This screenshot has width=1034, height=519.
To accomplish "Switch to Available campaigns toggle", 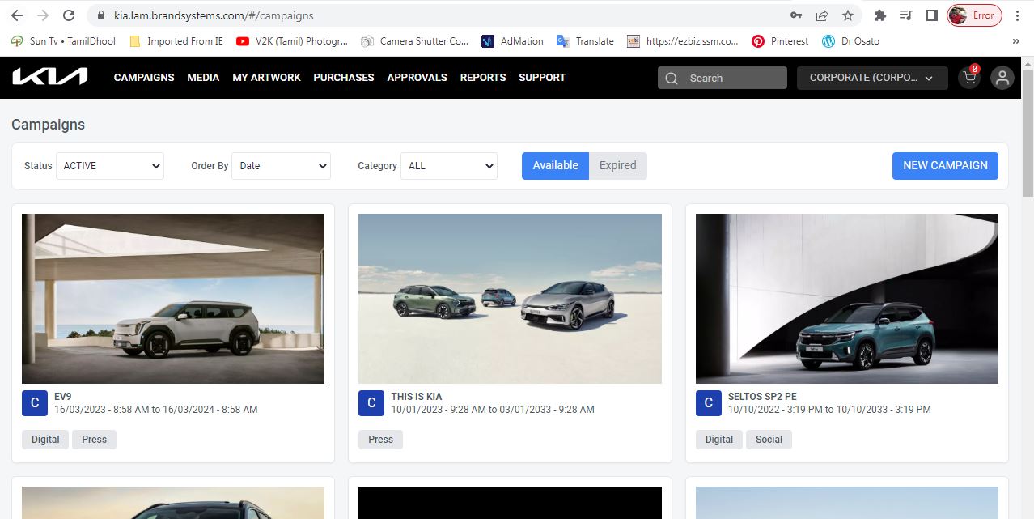I will click(x=555, y=165).
